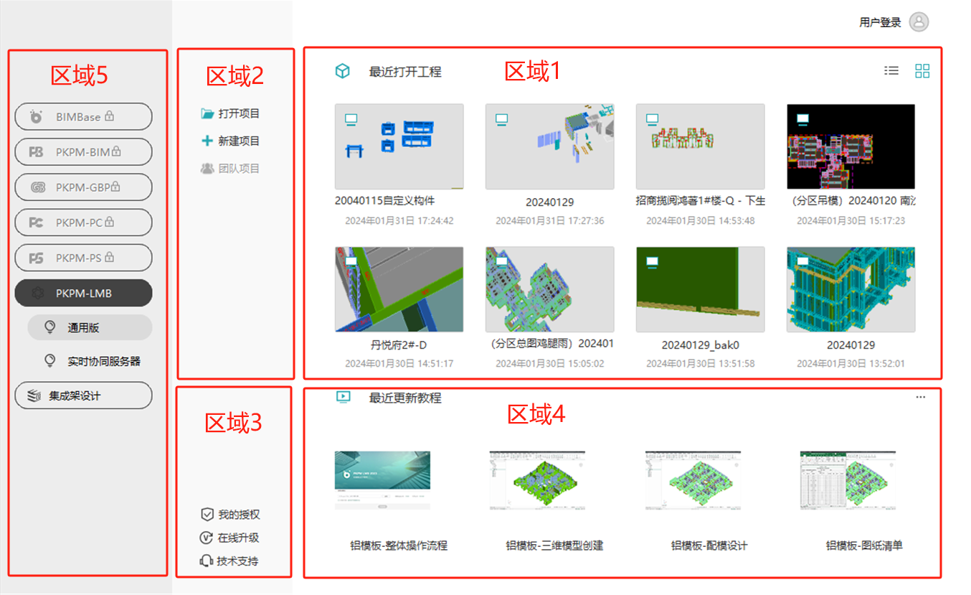Open the 20240129 thumbnail dated 01月31日
The image size is (971, 595).
pyautogui.click(x=549, y=146)
